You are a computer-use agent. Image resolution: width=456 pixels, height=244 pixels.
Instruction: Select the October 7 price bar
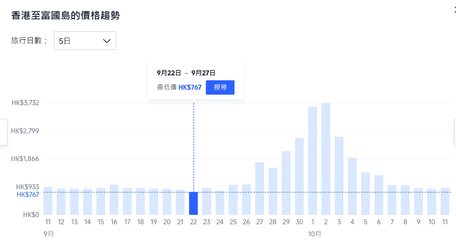392,200
